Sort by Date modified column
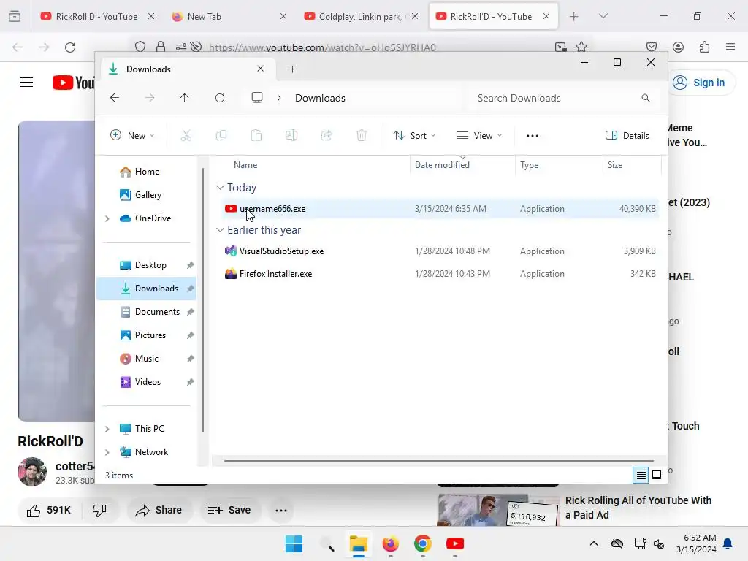The image size is (748, 561). pyautogui.click(x=442, y=164)
